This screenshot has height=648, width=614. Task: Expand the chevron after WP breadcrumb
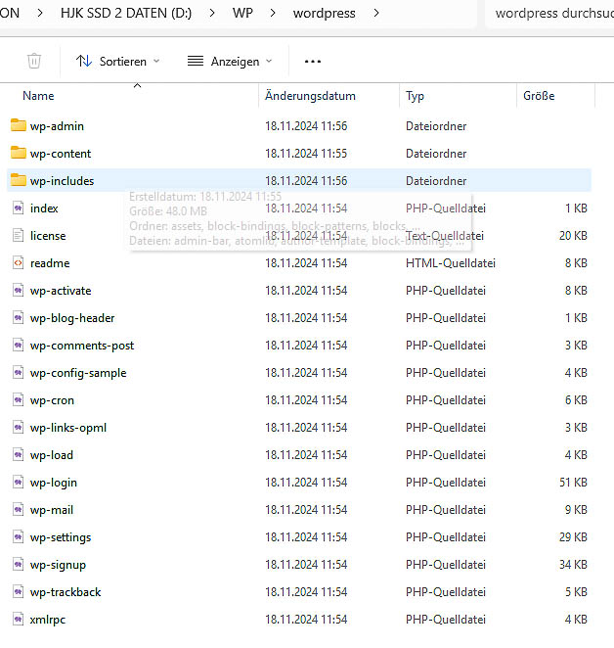coord(273,14)
